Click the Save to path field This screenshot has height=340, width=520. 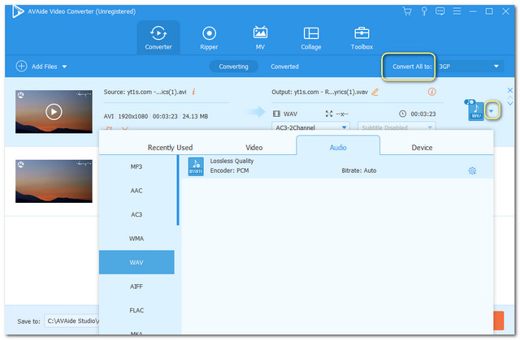click(71, 321)
